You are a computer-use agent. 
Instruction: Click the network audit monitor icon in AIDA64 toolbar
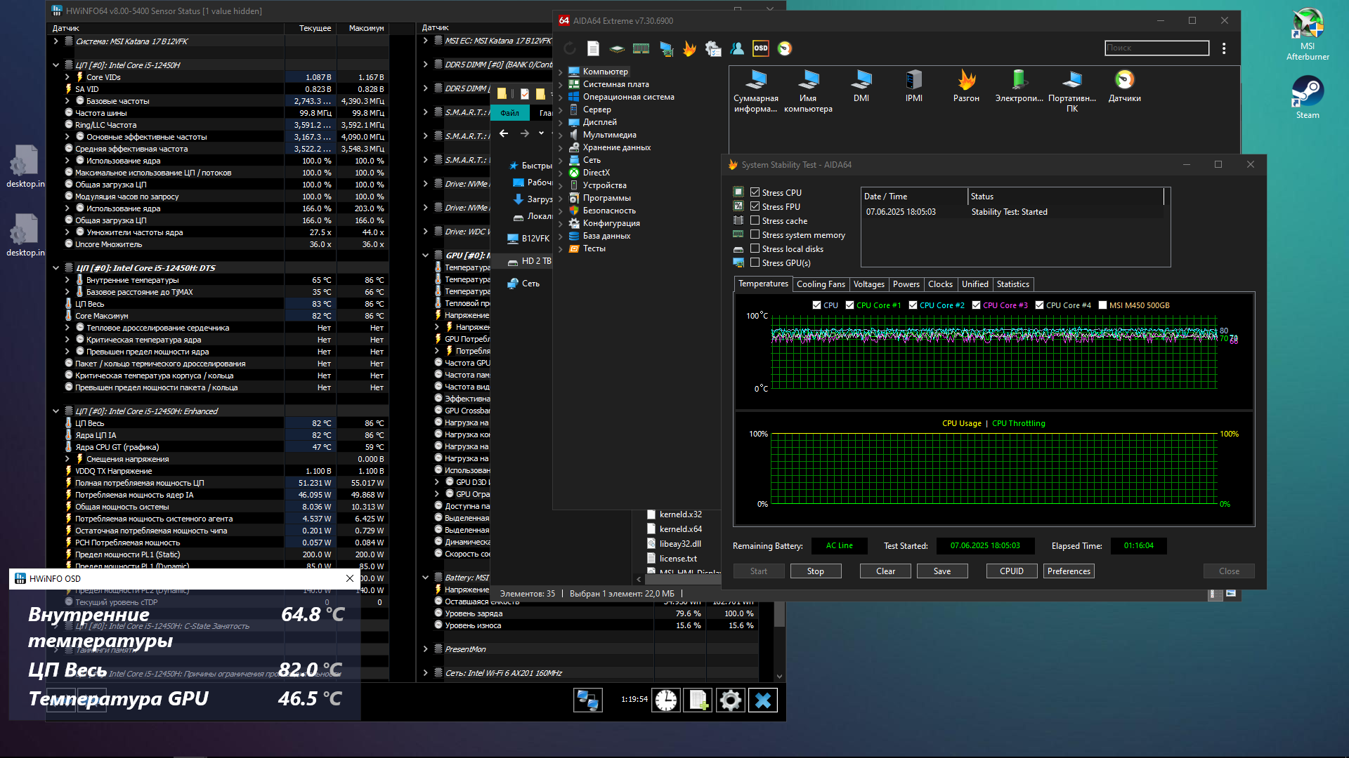point(666,48)
